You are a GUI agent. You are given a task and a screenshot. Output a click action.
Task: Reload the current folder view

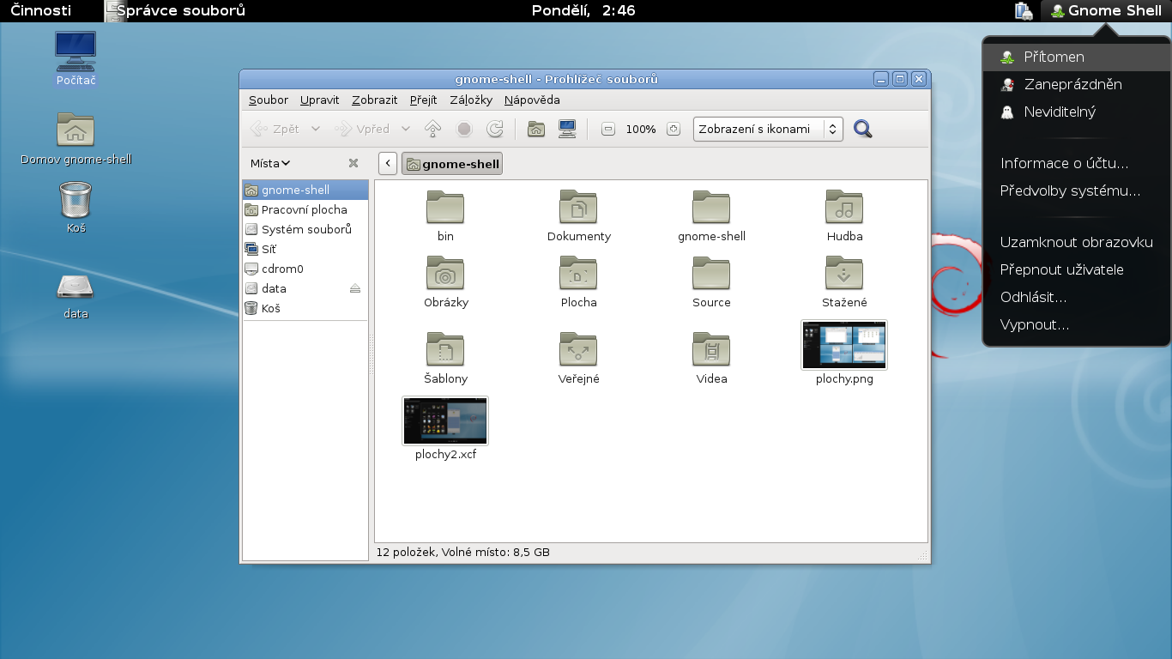pyautogui.click(x=495, y=129)
